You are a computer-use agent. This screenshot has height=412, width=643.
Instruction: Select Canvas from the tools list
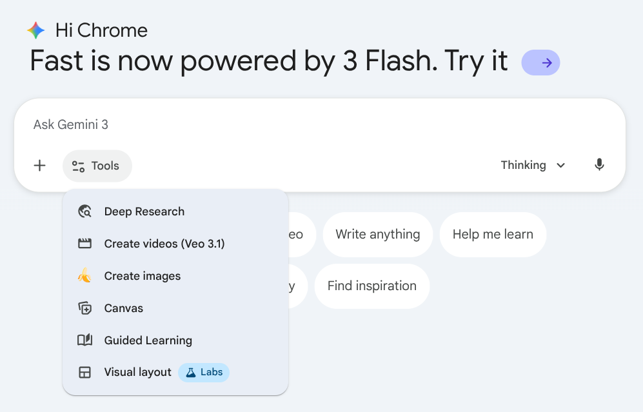point(124,308)
